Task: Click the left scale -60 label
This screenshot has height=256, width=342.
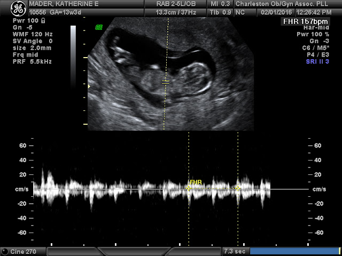Action: point(22,233)
